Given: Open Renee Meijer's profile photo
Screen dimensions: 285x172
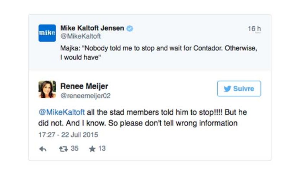Looking at the screenshot, I should (x=47, y=89).
